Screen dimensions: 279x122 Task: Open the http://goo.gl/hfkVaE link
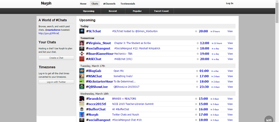(49, 33)
